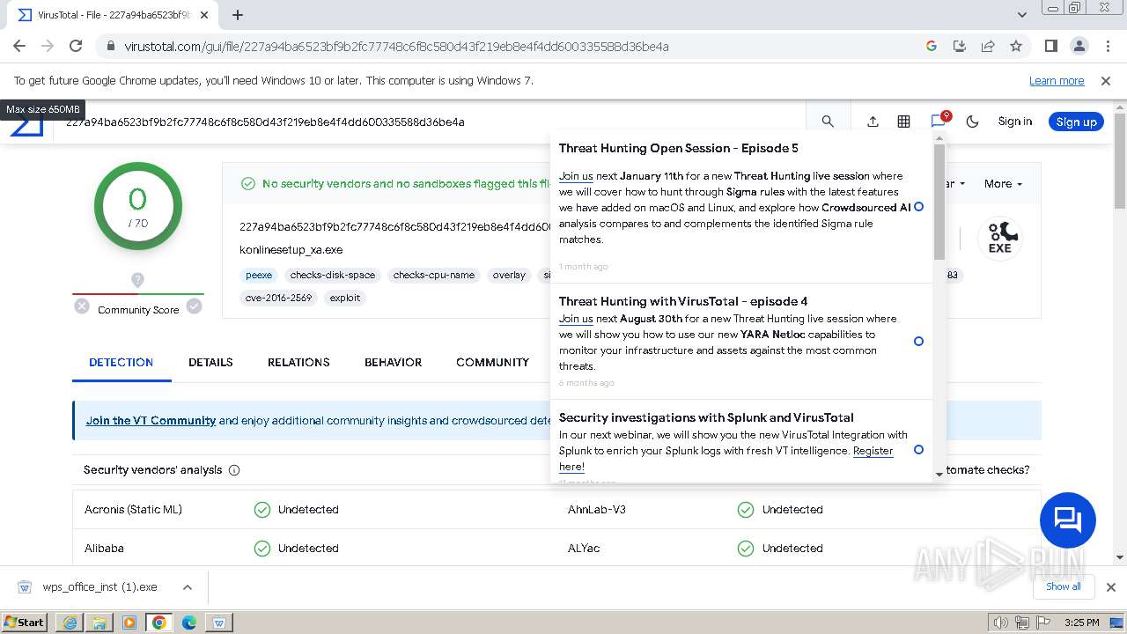1127x634 pixels.
Task: Click the Sign in link
Action: pos(1014,122)
